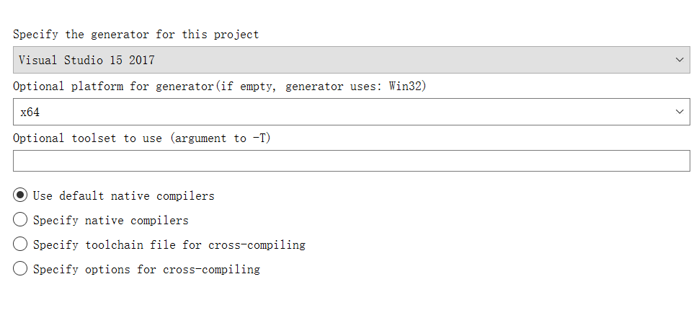Screen dimensions: 699x318
Task: Click the chevron arrow on the generator combo box
Action: pos(679,60)
